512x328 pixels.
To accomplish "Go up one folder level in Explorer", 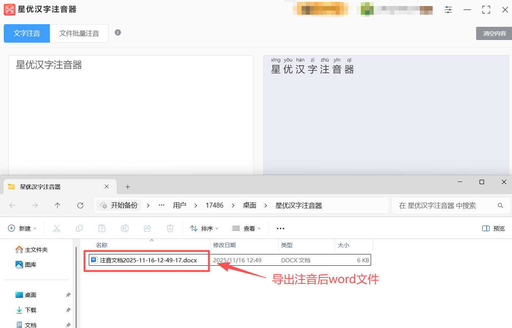I will pos(57,205).
